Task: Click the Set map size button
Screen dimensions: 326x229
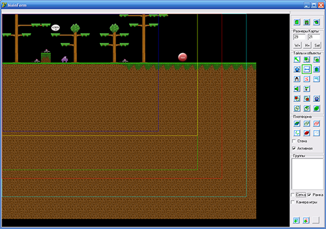Action: [317, 45]
